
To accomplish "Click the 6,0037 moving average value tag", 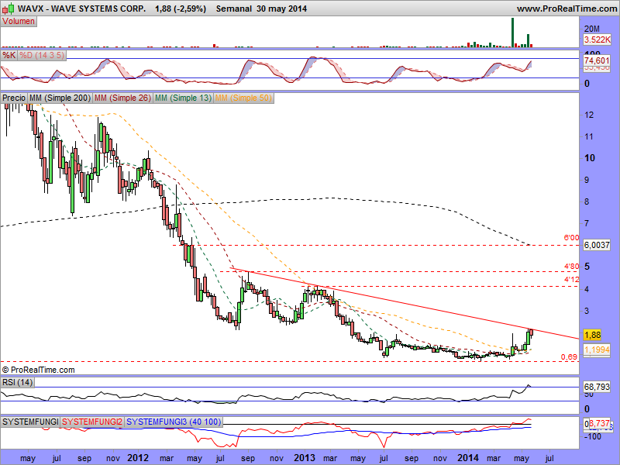I will pyautogui.click(x=597, y=245).
